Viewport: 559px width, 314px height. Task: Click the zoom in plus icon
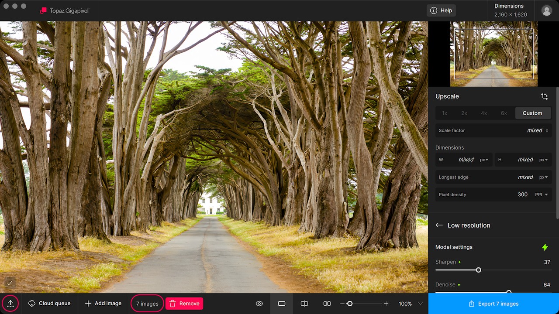point(386,304)
